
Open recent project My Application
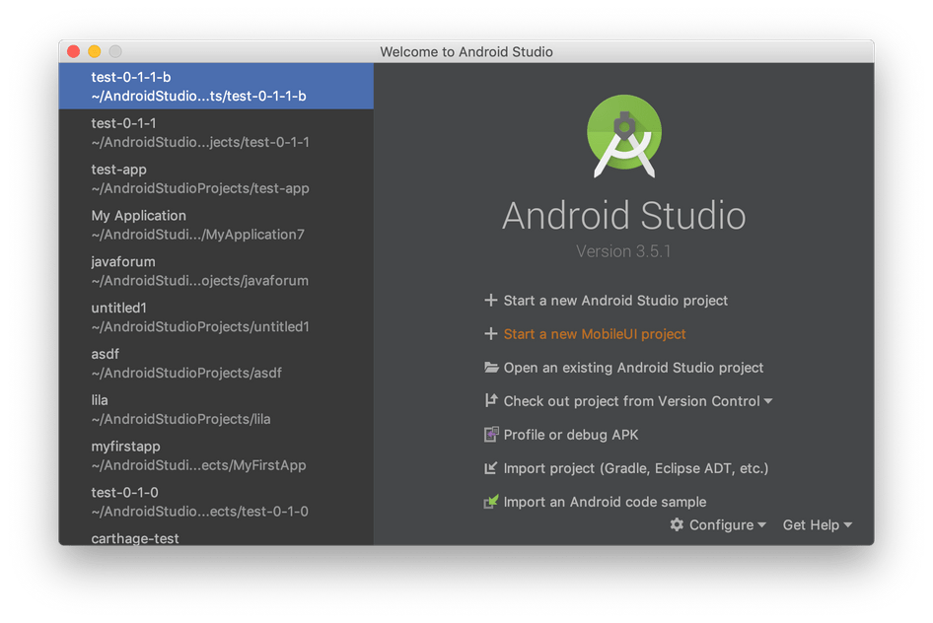point(216,225)
